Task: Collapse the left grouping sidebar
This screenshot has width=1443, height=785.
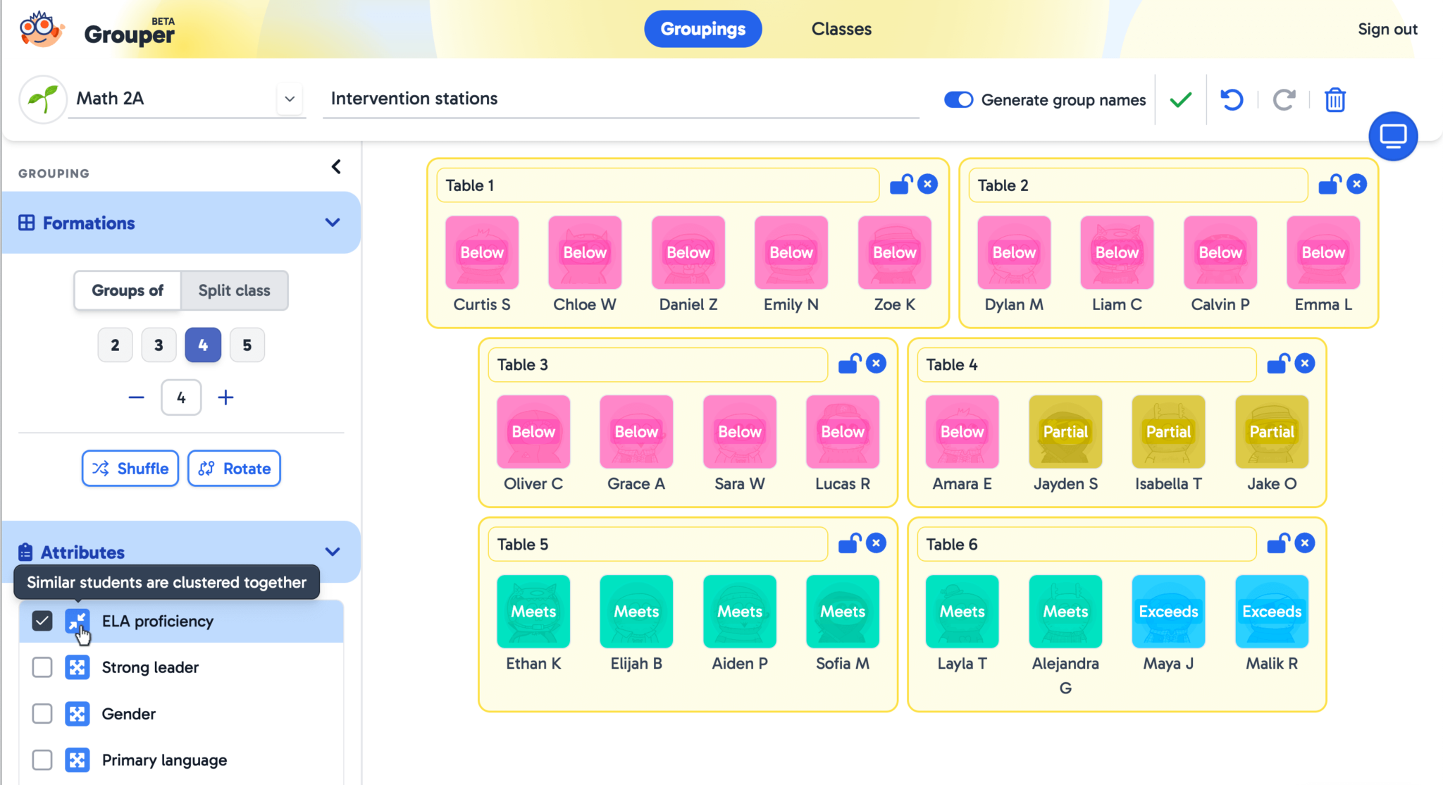Action: click(x=336, y=166)
